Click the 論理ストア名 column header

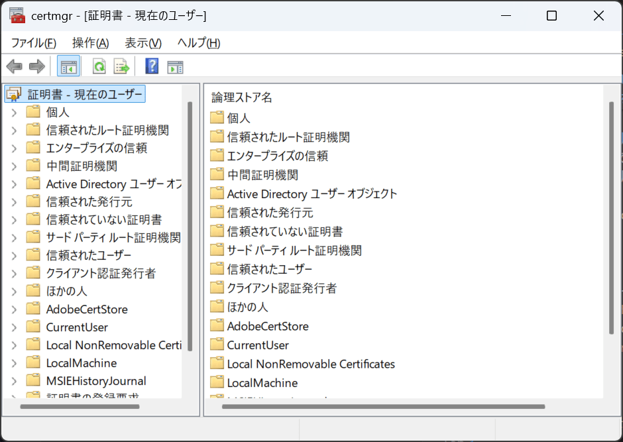point(242,97)
